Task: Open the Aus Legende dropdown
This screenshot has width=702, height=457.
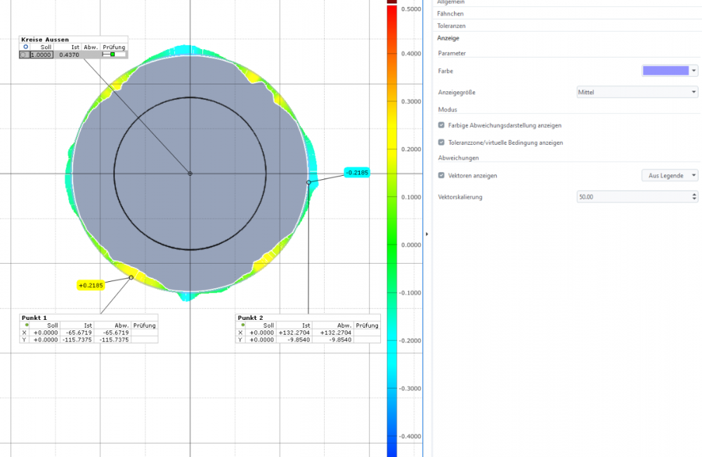Action: click(x=670, y=175)
